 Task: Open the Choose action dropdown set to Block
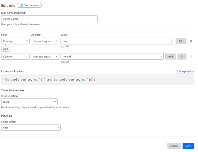(x=29, y=102)
